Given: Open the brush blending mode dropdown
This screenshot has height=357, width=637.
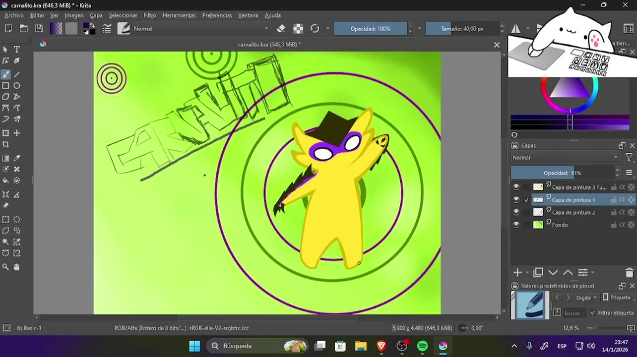Looking at the screenshot, I should [x=201, y=29].
